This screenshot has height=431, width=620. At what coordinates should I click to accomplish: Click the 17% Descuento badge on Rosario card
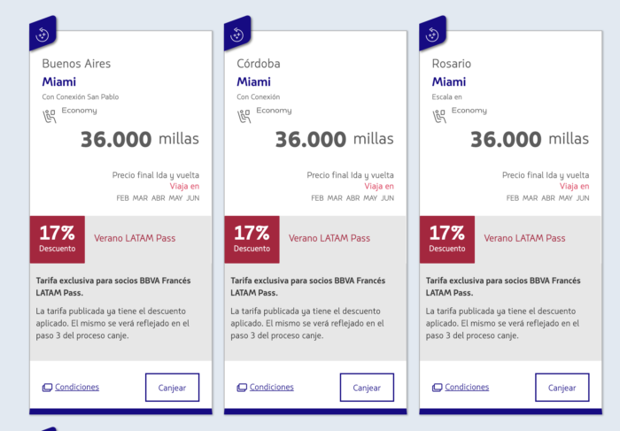click(446, 239)
